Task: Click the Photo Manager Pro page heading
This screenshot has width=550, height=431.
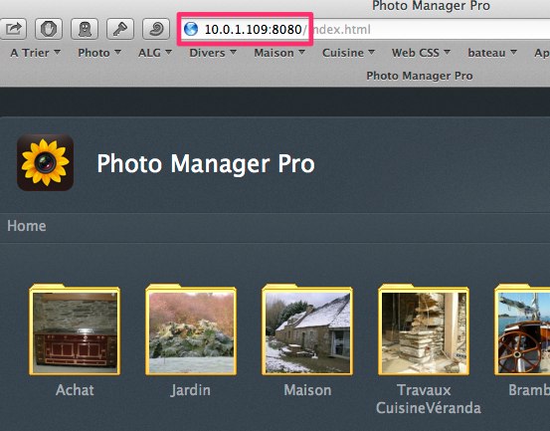Action: [x=206, y=163]
